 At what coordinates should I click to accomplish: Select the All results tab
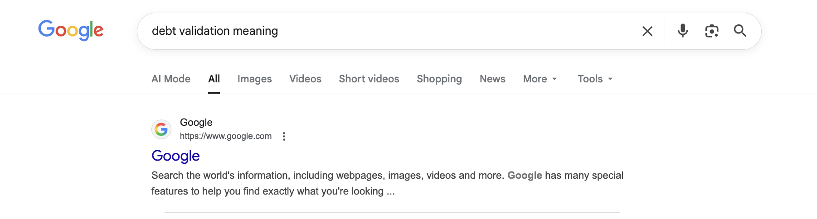pyautogui.click(x=214, y=79)
